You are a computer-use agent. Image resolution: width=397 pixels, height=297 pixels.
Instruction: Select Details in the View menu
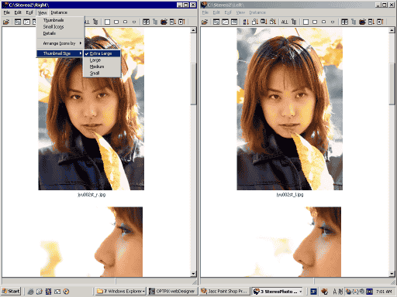click(50, 33)
